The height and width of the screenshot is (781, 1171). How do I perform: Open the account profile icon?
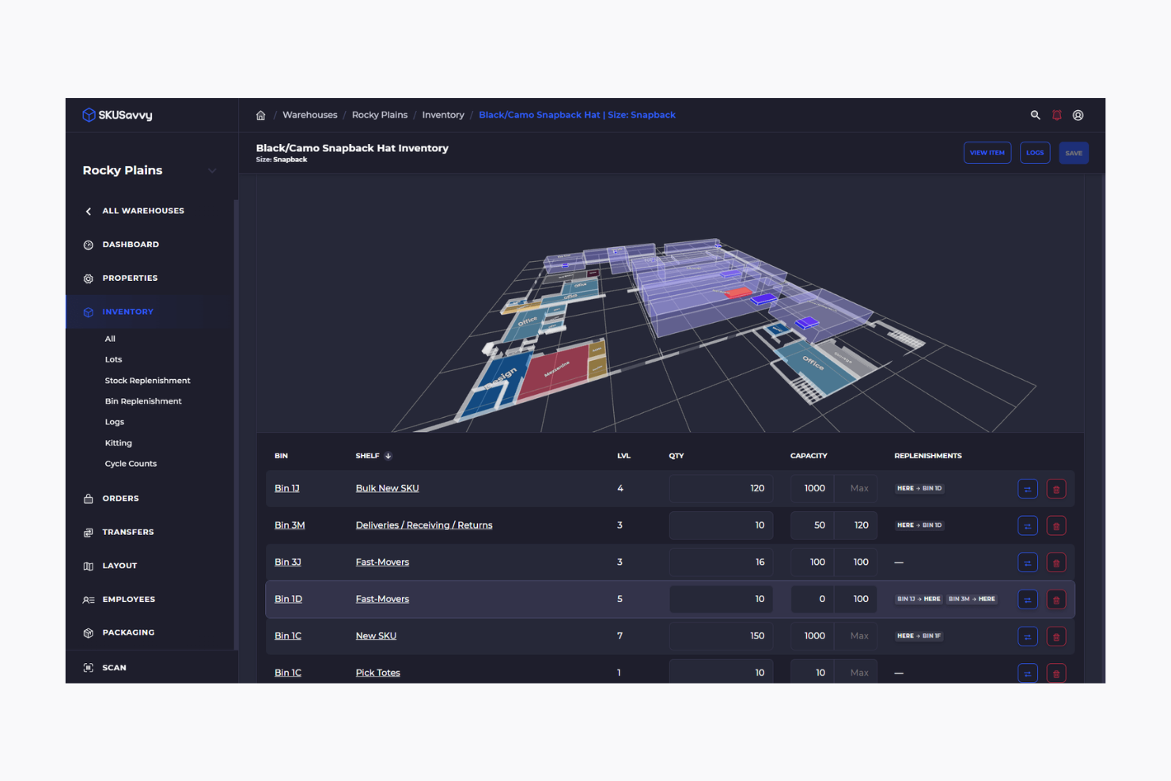1078,115
